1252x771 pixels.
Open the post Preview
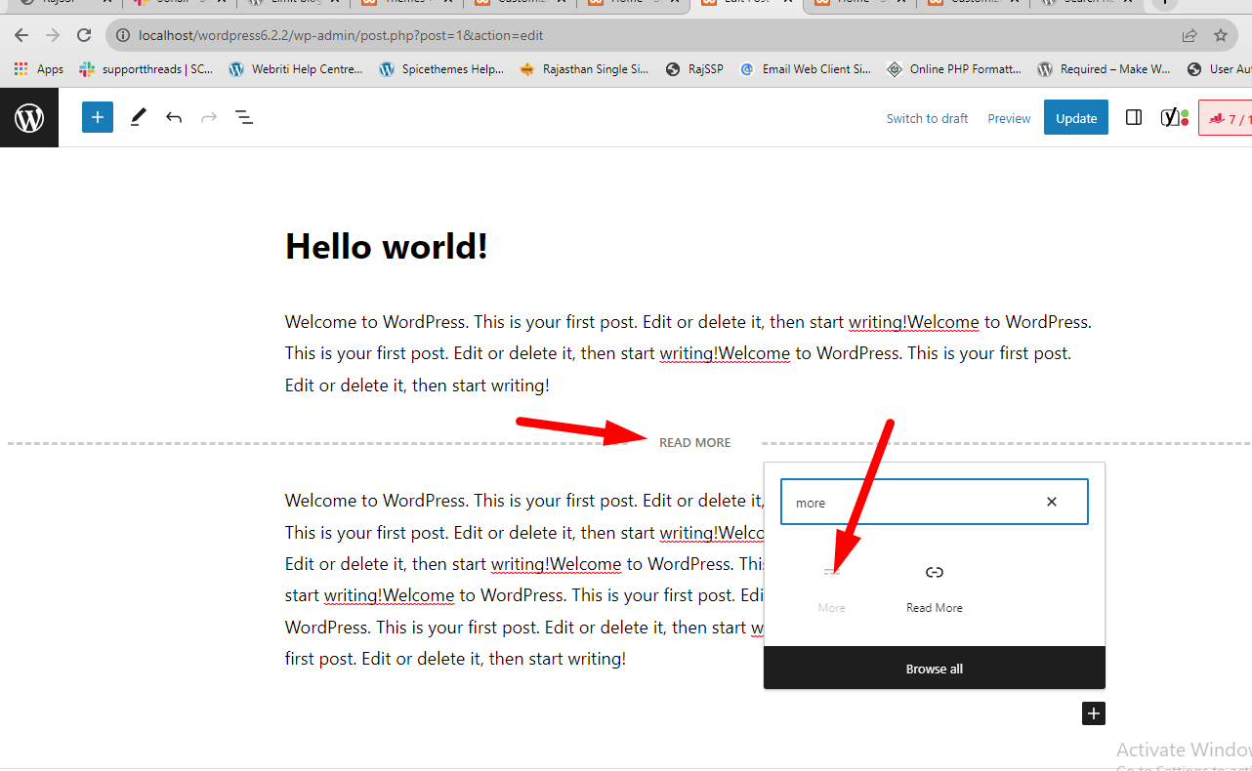click(x=1009, y=118)
